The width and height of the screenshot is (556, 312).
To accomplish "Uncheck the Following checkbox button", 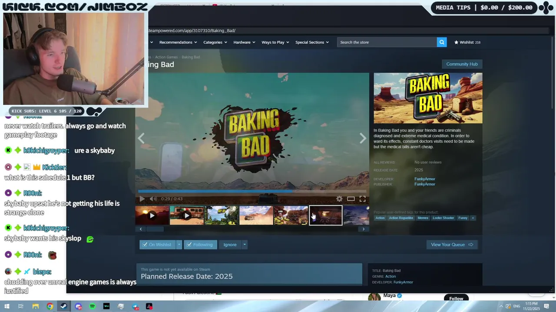I will [x=200, y=244].
